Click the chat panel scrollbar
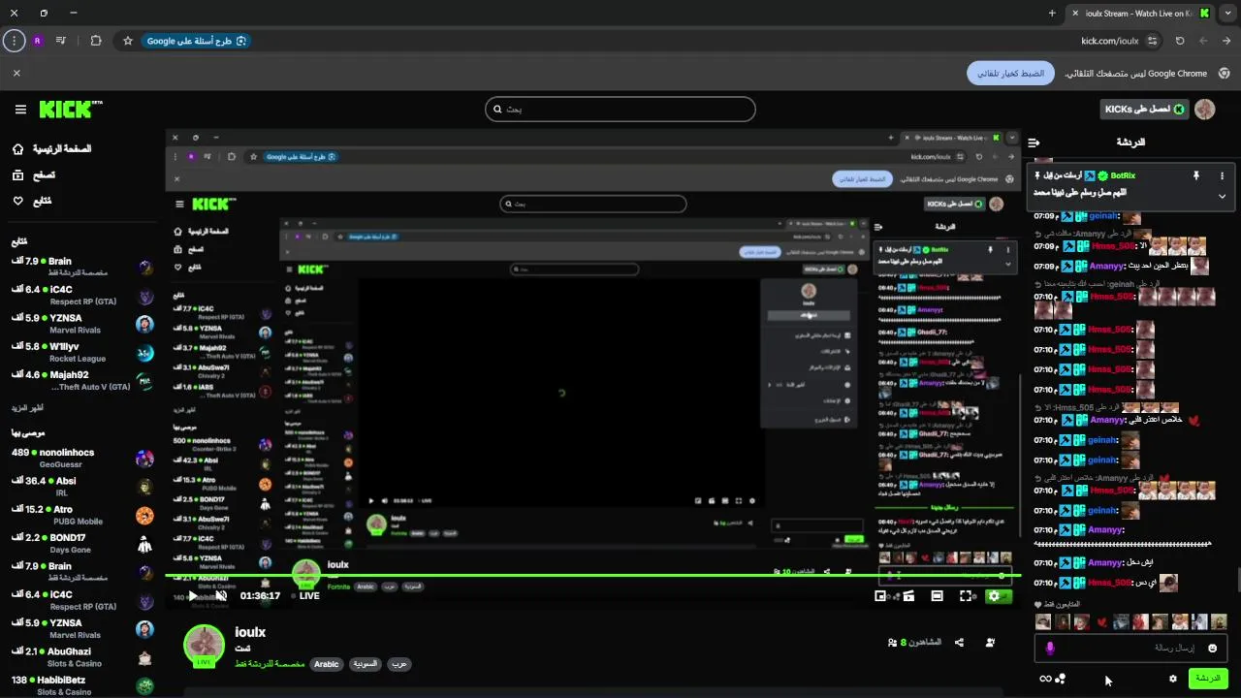The height and width of the screenshot is (698, 1241). 1237,580
